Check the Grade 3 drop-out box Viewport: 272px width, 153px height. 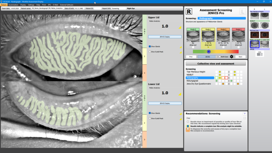[x=239, y=47]
